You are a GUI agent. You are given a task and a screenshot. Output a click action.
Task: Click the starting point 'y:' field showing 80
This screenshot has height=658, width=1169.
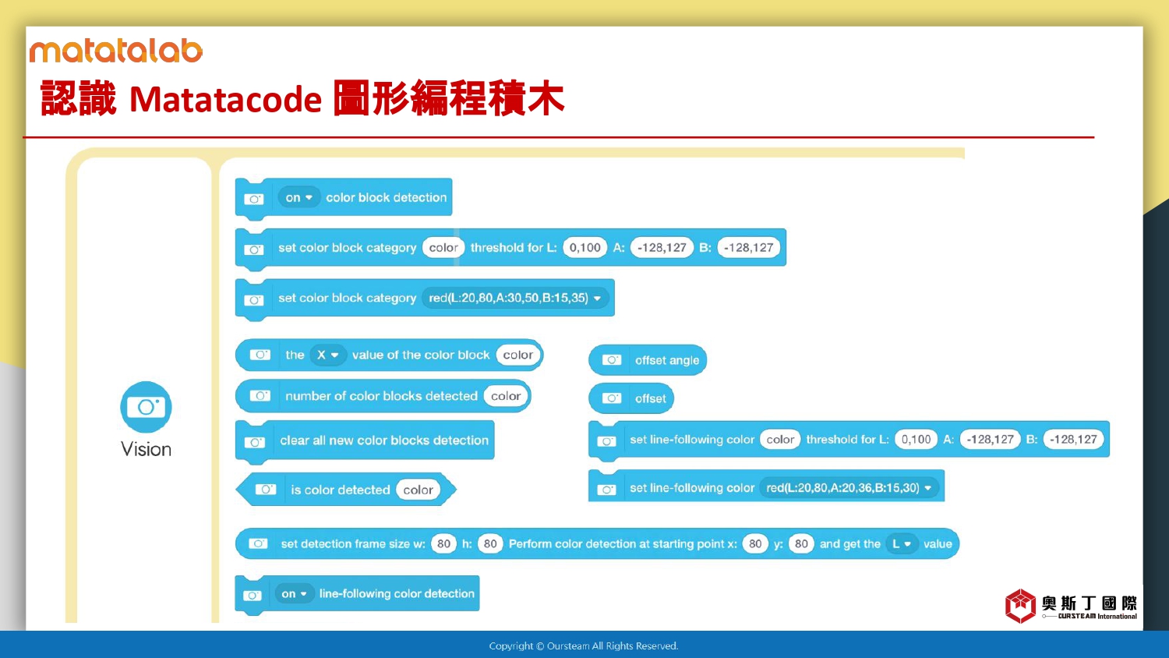pos(801,543)
